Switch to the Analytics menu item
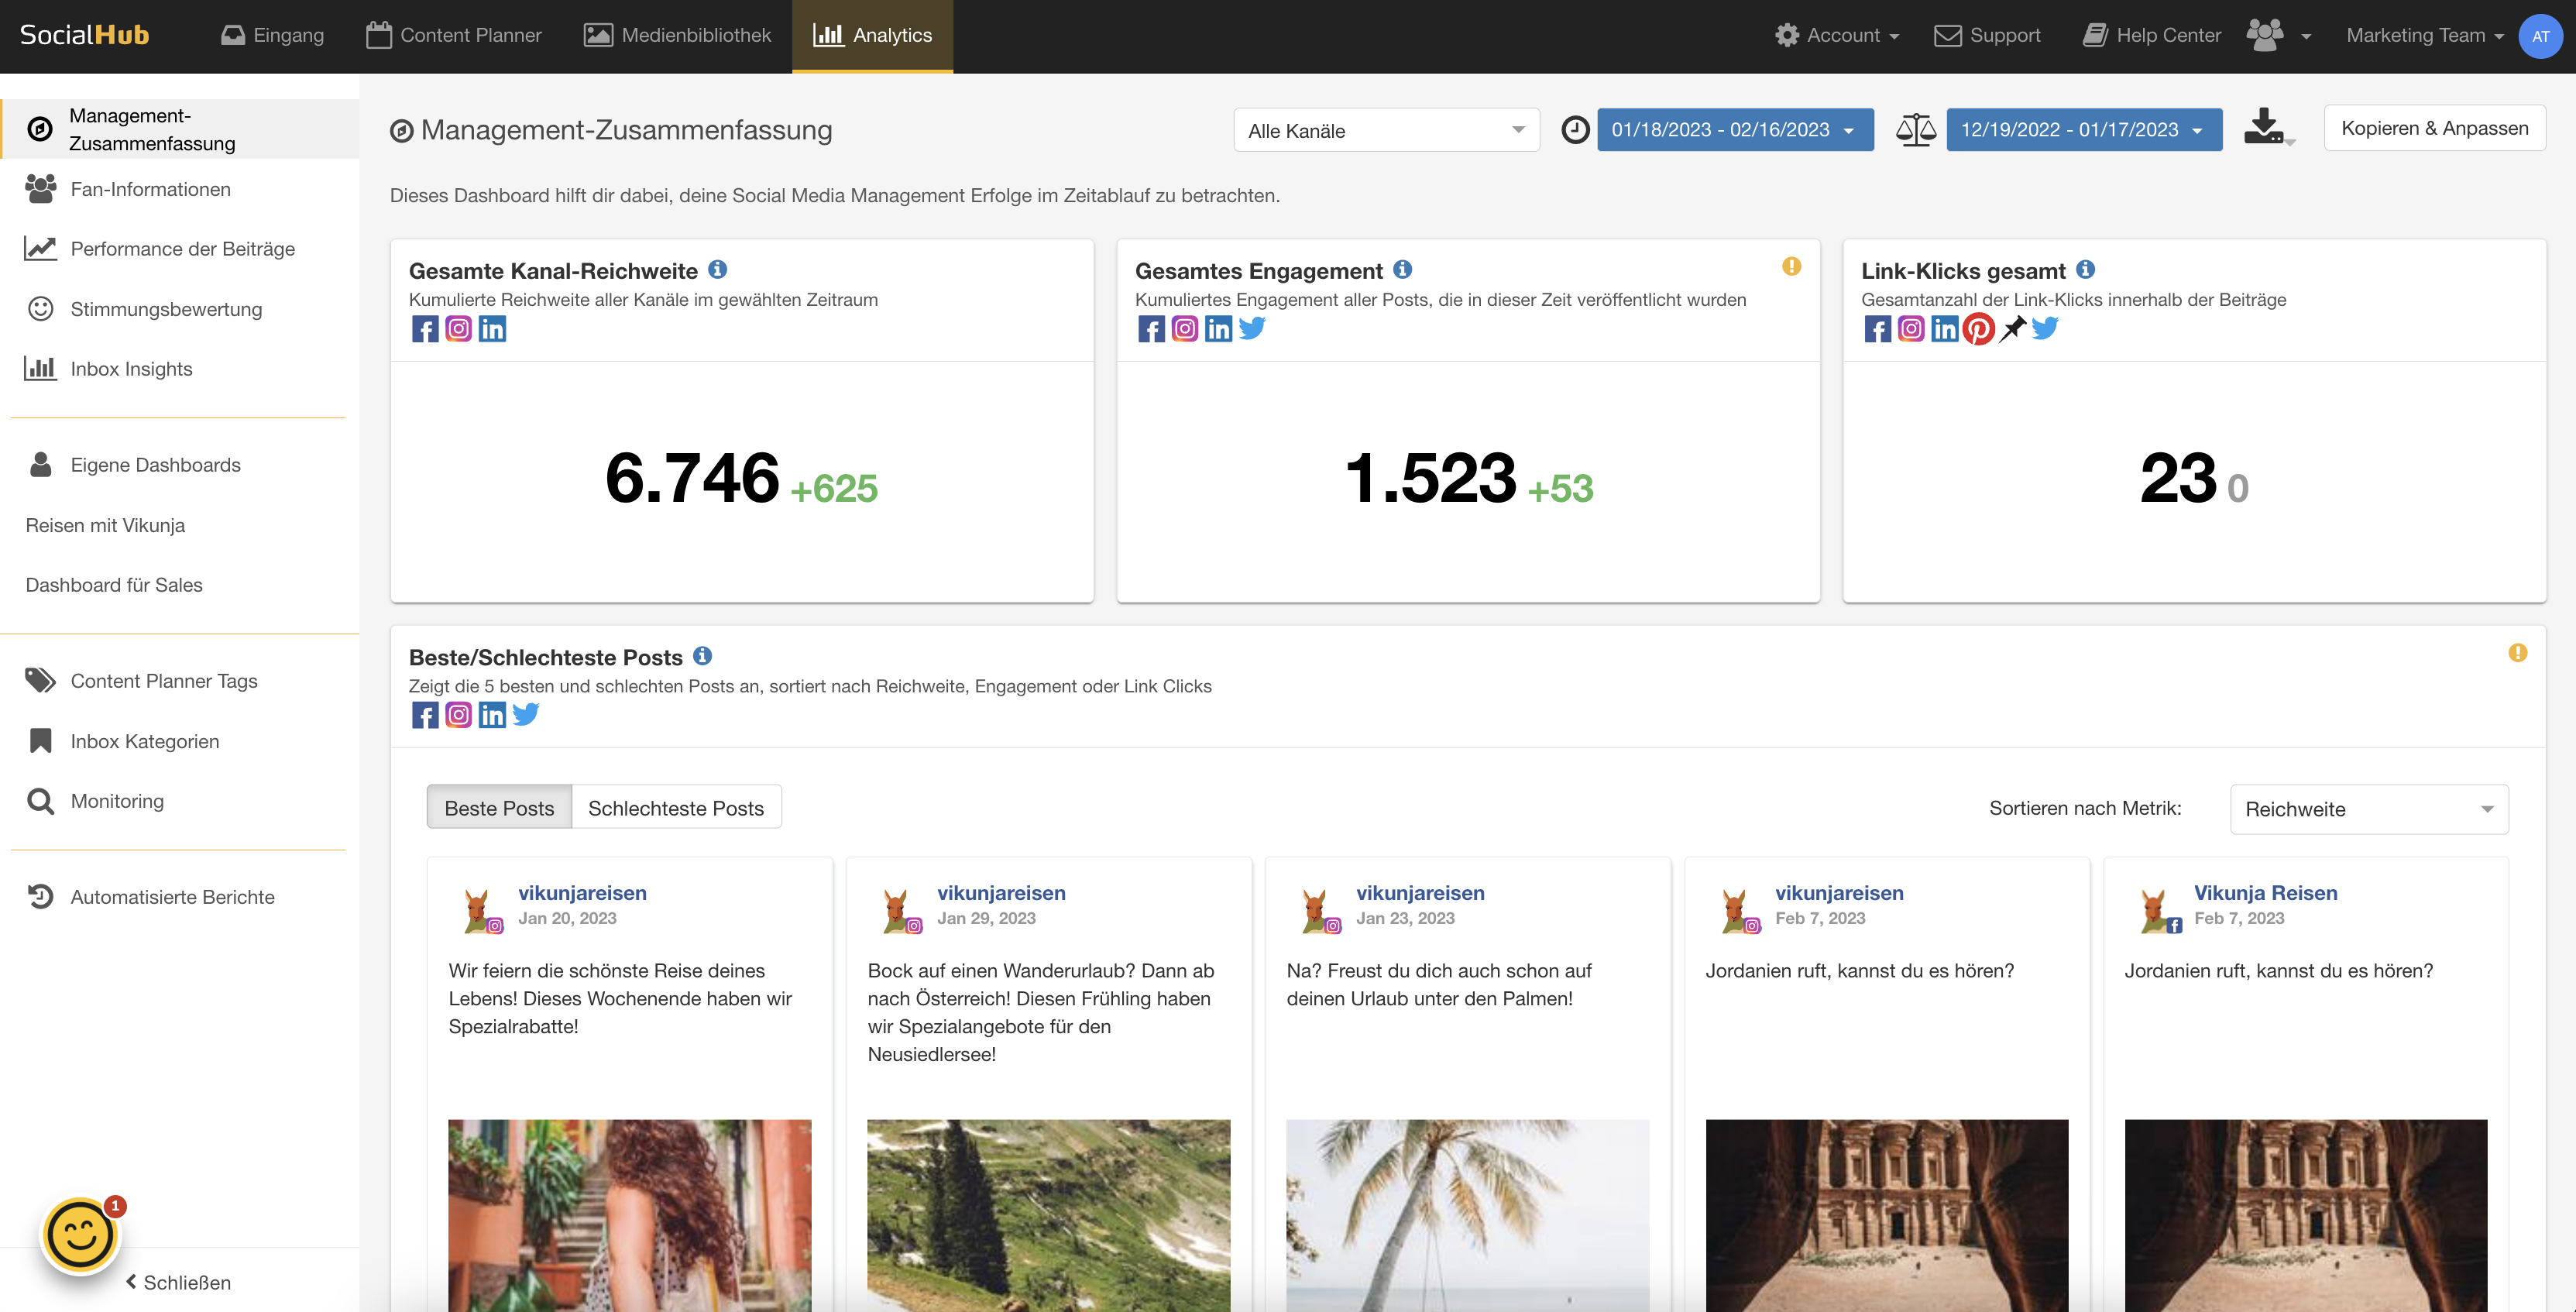The image size is (2576, 1312). (x=871, y=34)
